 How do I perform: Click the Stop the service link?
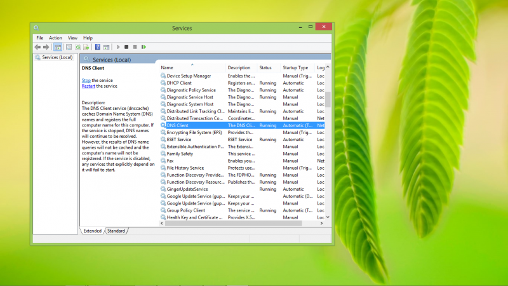(86, 81)
